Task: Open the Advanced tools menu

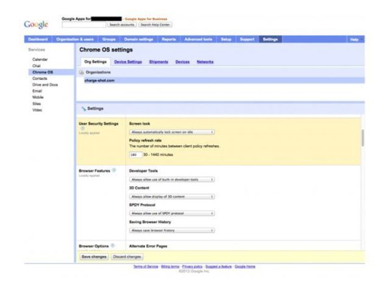Action: click(197, 40)
